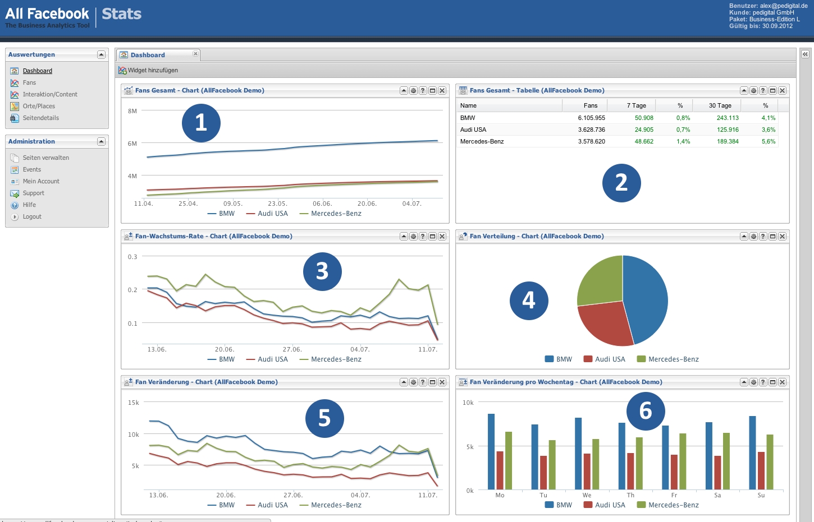
Task: Collapse the Fans Gesamt Chart widget
Action: [404, 90]
